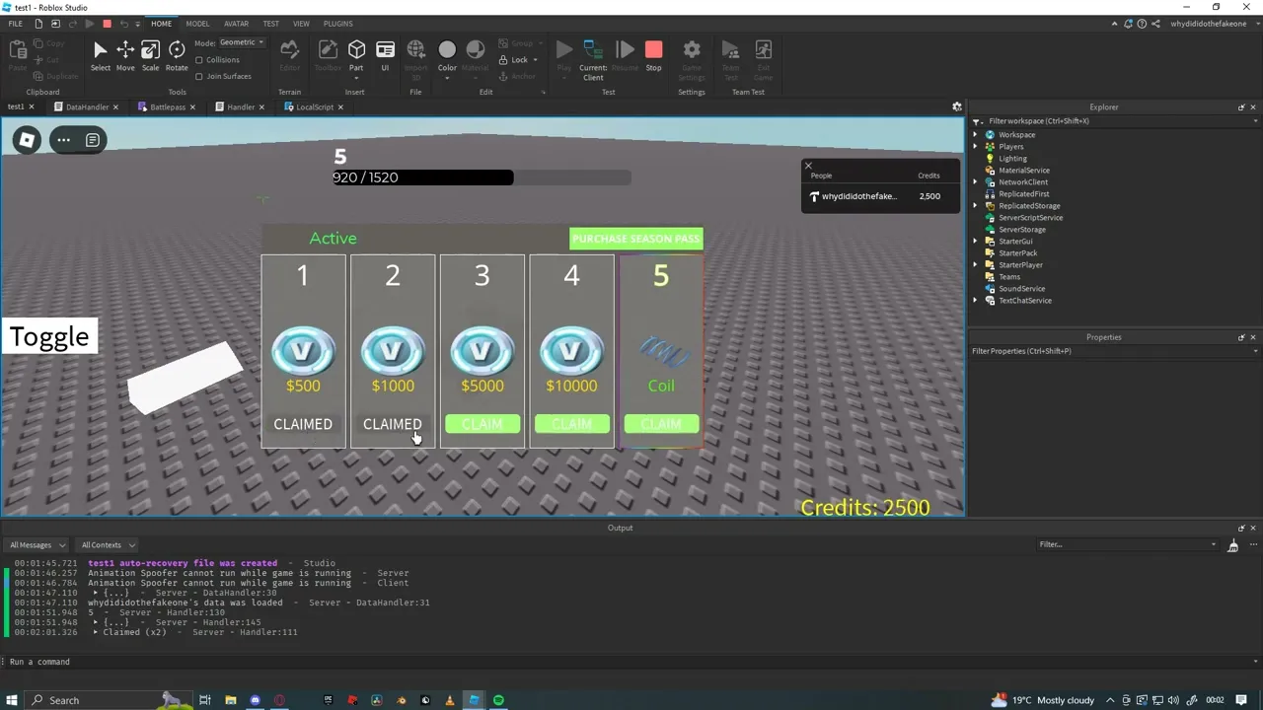Close the Explorer panel
The height and width of the screenshot is (710, 1263).
(1253, 107)
